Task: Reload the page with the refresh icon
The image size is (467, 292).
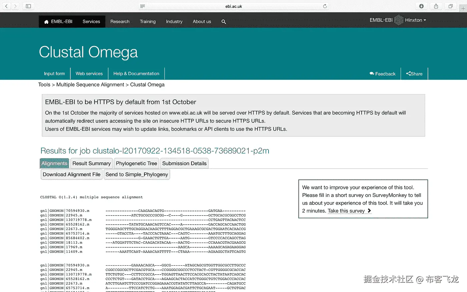Action: (x=325, y=6)
